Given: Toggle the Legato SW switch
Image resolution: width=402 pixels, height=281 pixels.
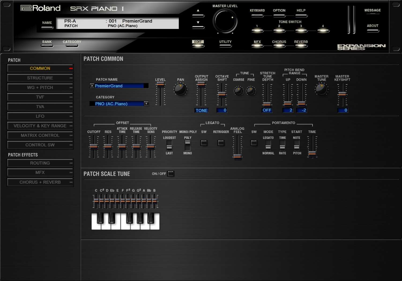Looking at the screenshot, I should (204, 143).
